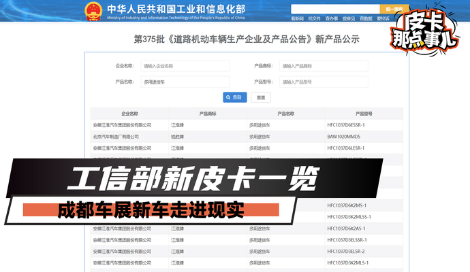
Task: Open the 提意见 link
Action: pos(349,18)
